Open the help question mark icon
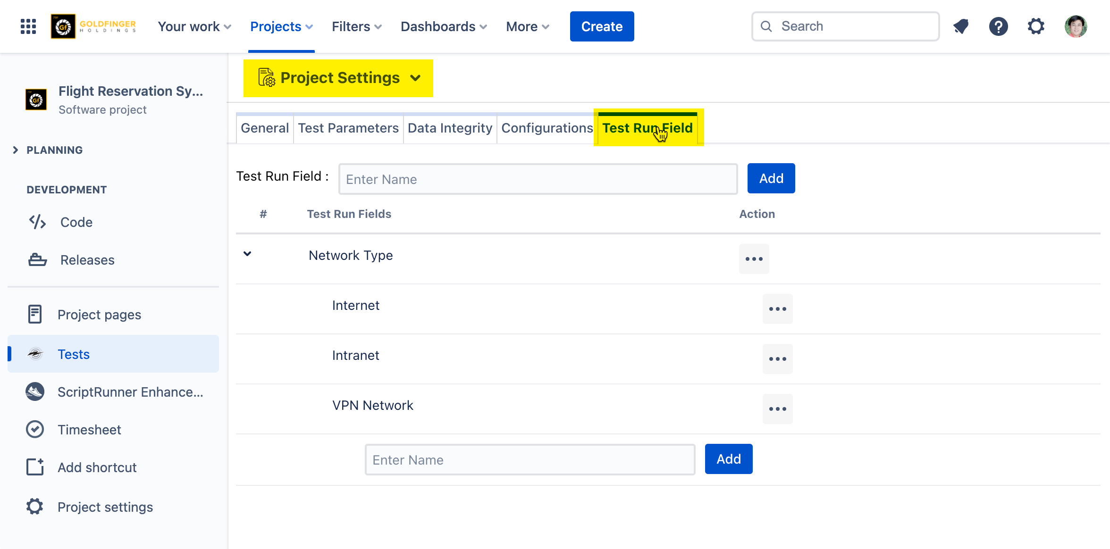1110x549 pixels. [998, 26]
